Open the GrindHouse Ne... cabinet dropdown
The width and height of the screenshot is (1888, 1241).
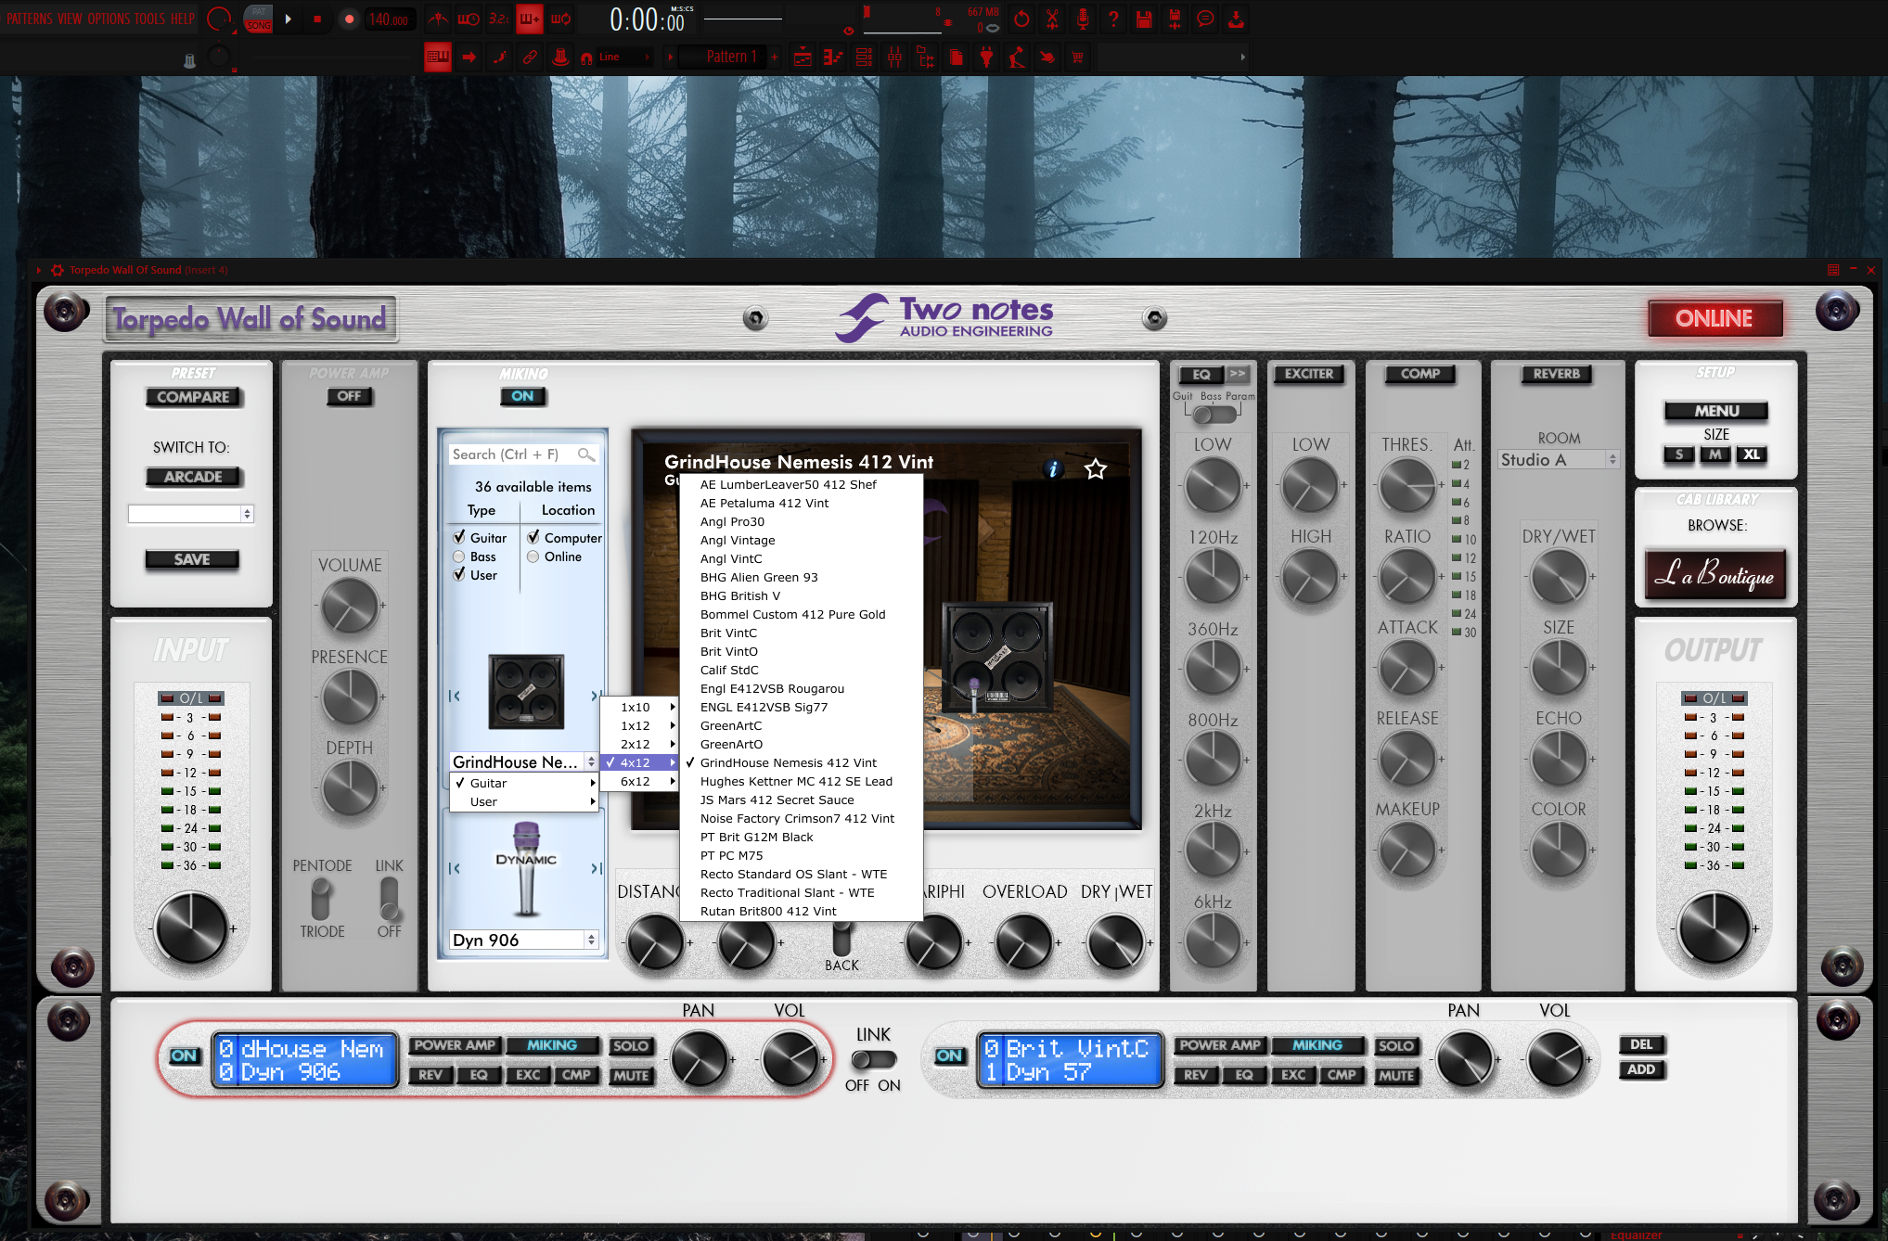tap(524, 761)
